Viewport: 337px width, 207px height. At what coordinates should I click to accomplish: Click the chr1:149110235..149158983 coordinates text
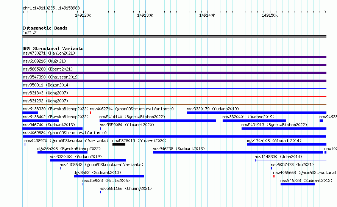click(x=51, y=8)
